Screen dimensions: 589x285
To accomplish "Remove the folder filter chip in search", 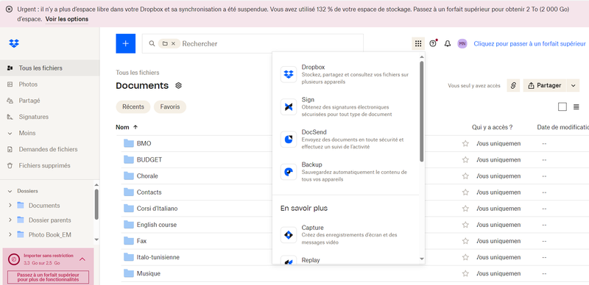I will [x=173, y=43].
